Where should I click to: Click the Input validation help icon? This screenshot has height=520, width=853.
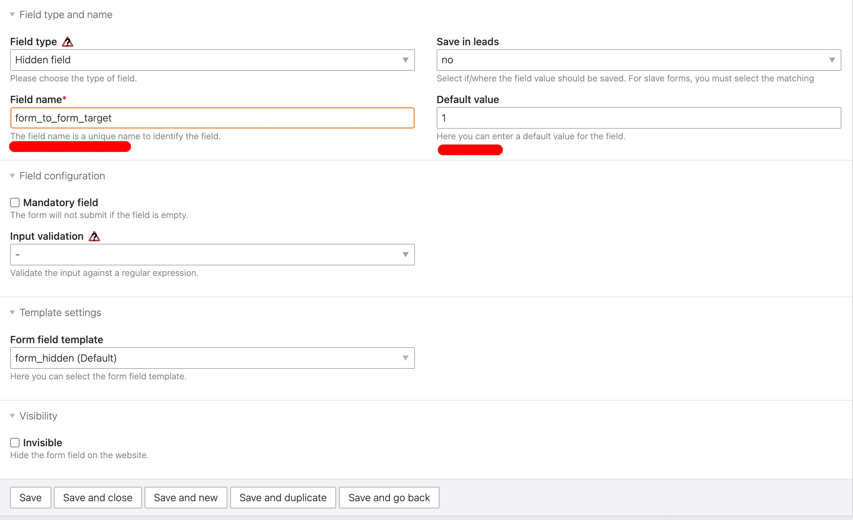(94, 236)
